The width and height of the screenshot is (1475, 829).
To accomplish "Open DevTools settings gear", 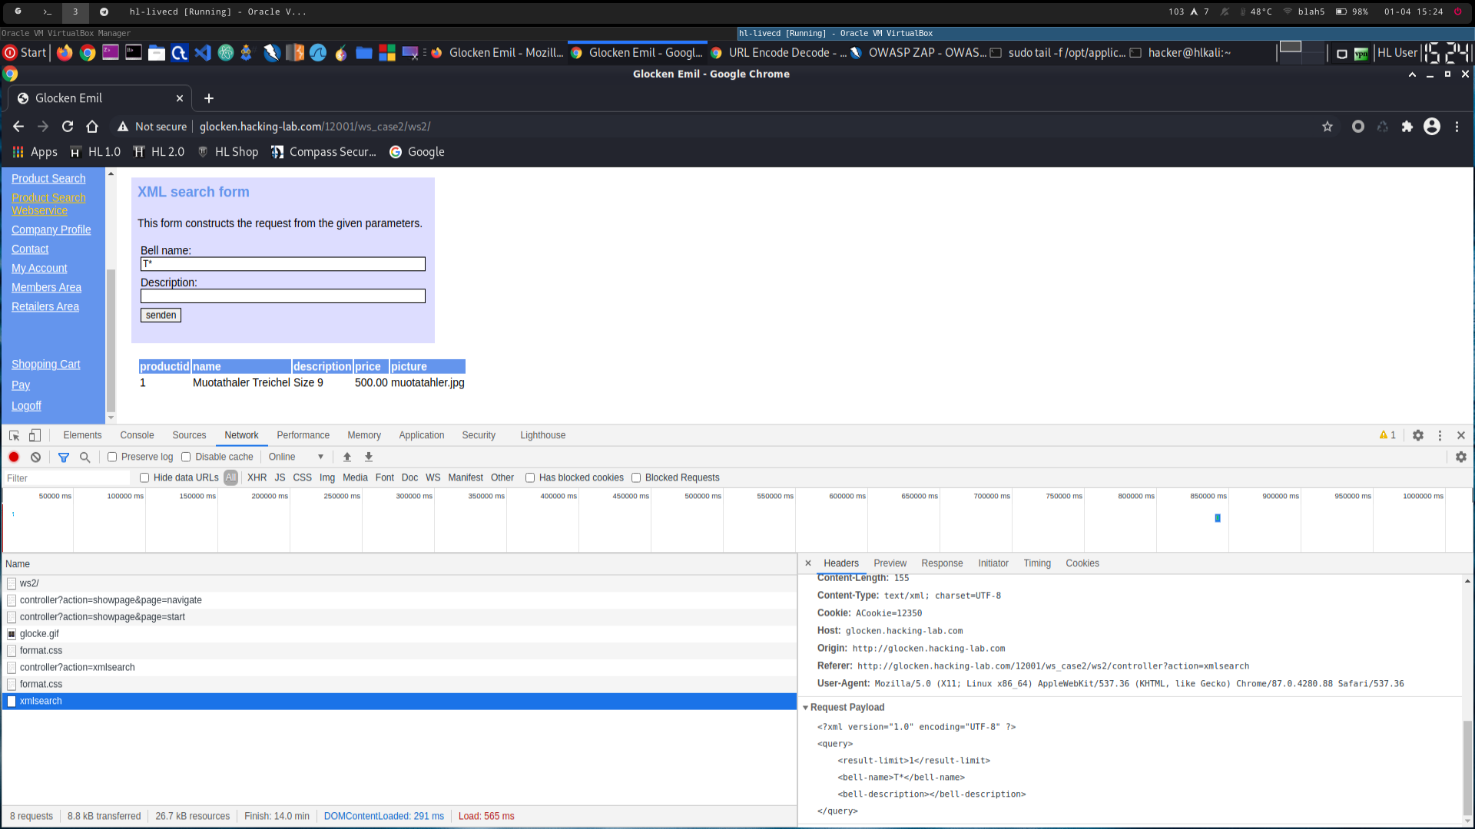I will (1418, 435).
